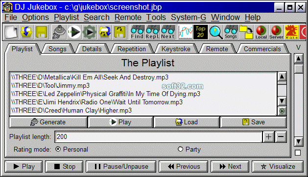Click the bottom Next track button
The width and height of the screenshot is (308, 177).
(x=230, y=167)
